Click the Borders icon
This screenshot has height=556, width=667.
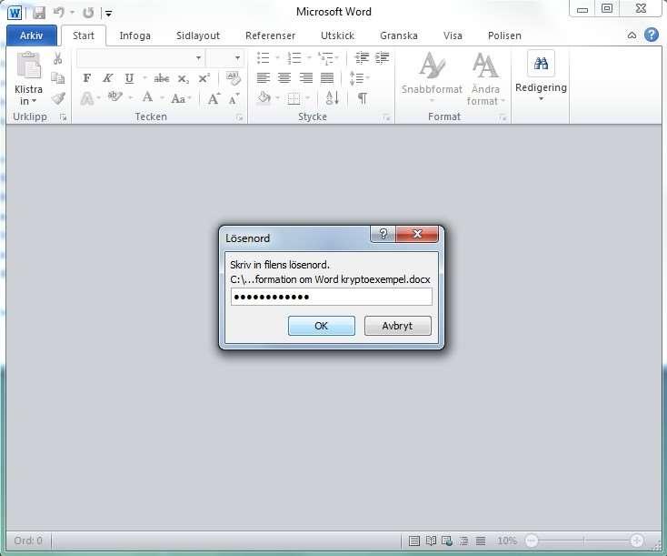coord(294,99)
